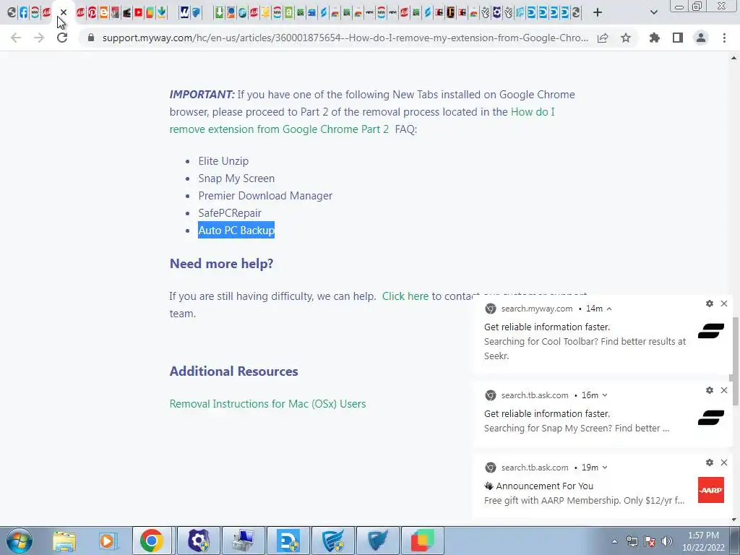Click 'Additional Resources' heading
Viewport: 740px width, 555px height.
(x=233, y=371)
